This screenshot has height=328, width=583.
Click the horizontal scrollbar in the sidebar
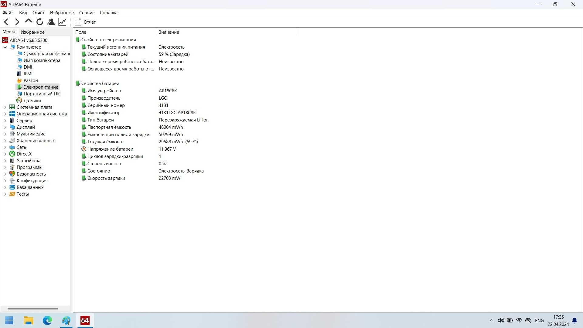click(33, 309)
